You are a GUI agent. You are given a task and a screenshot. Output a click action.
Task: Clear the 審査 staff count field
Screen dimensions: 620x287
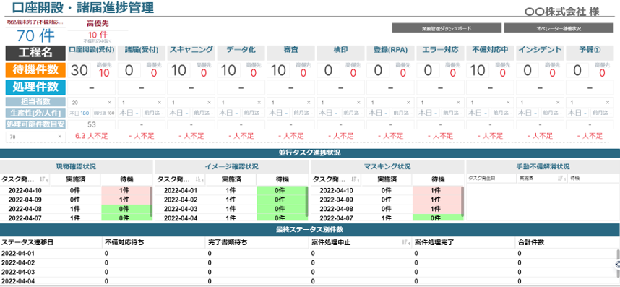(x=309, y=103)
